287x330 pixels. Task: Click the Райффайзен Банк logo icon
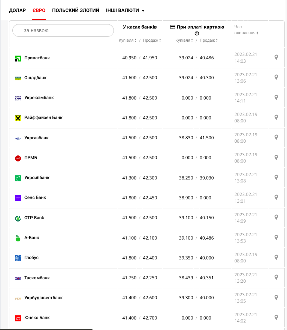pos(18,118)
